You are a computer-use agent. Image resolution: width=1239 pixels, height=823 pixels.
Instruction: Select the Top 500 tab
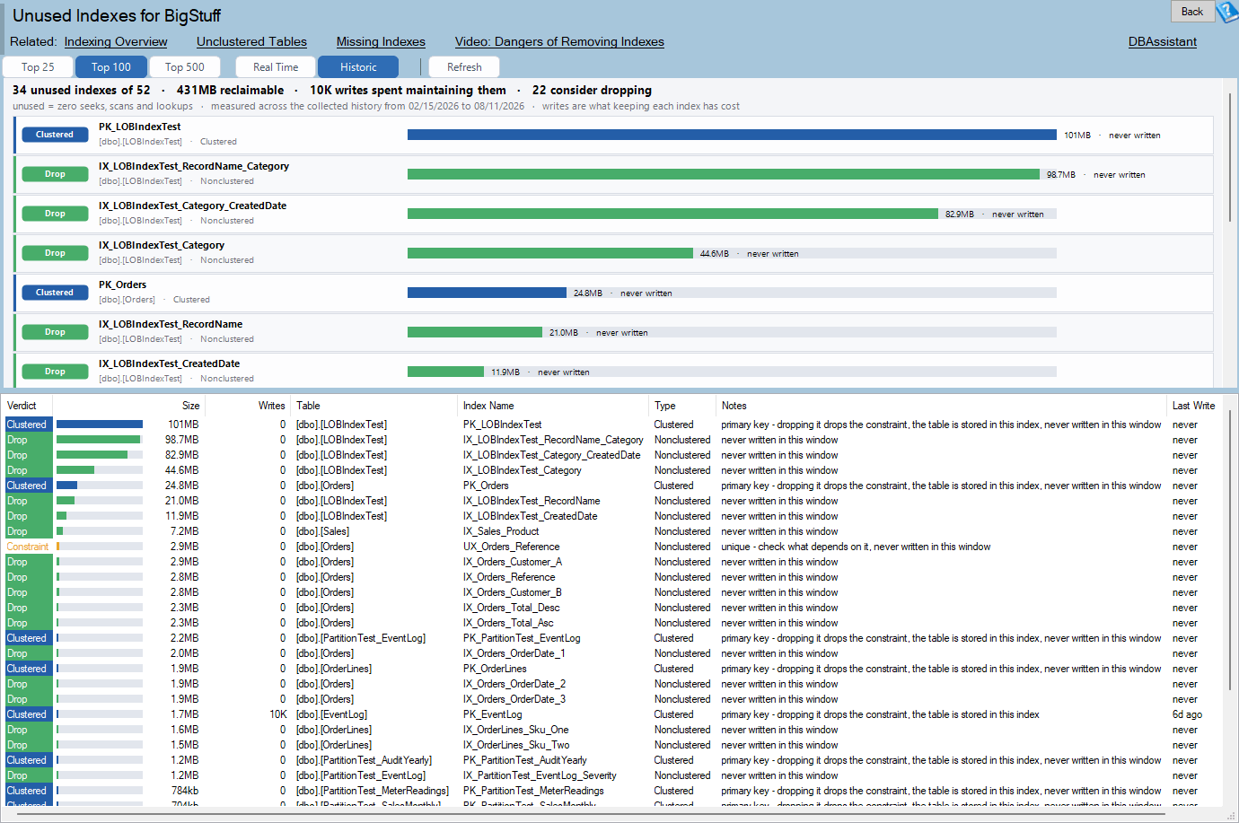[185, 67]
